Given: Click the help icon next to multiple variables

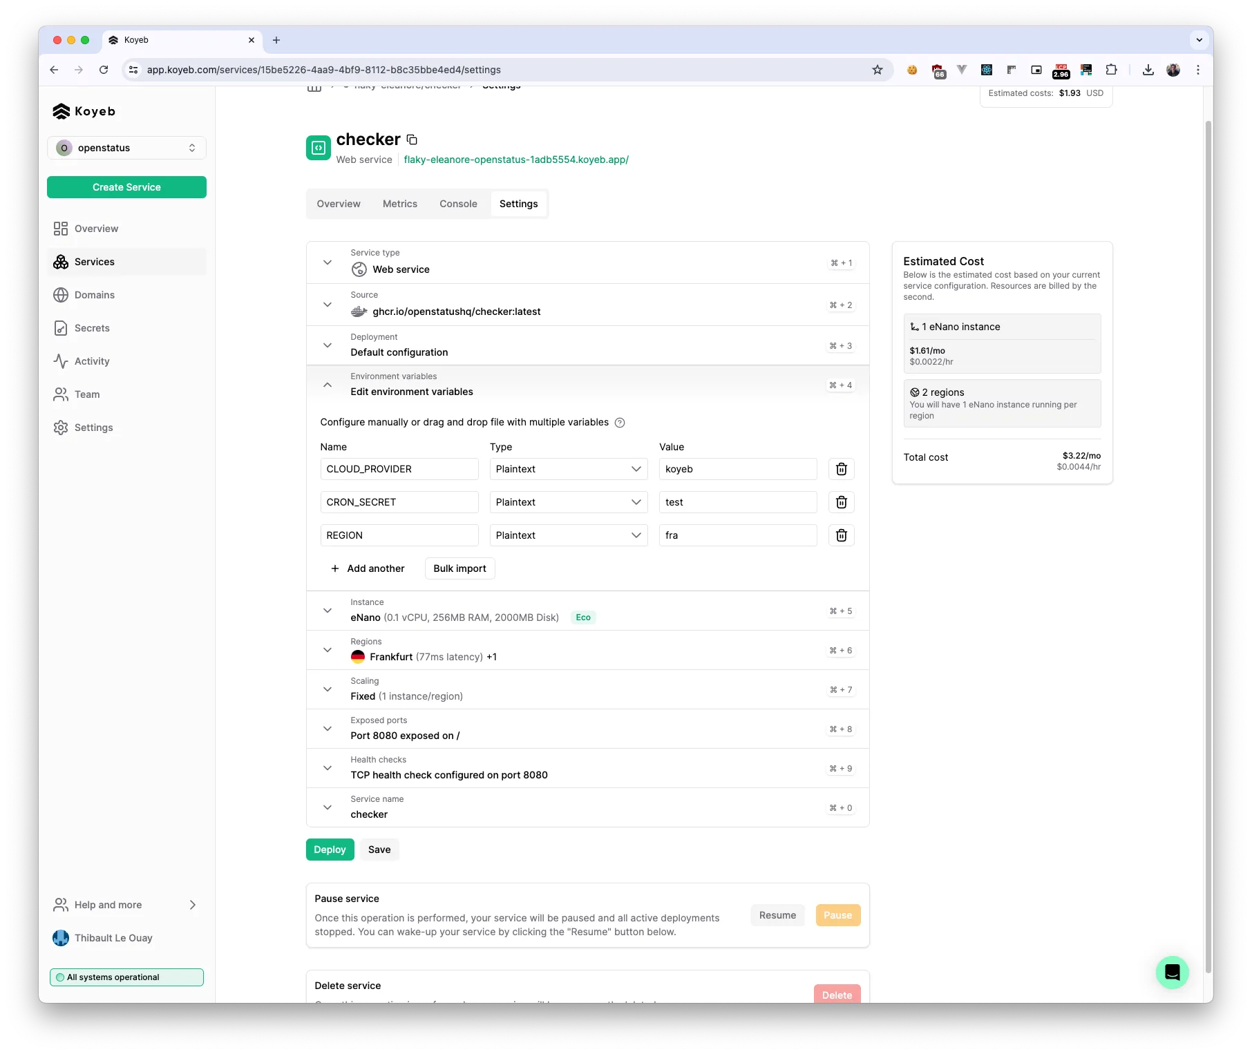Looking at the screenshot, I should (620, 423).
